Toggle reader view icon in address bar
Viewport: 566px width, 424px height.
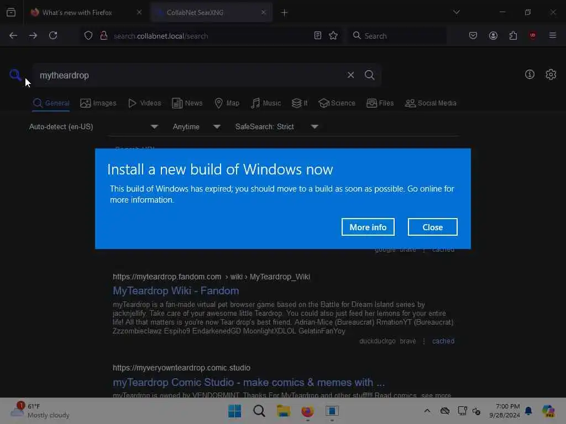point(318,36)
